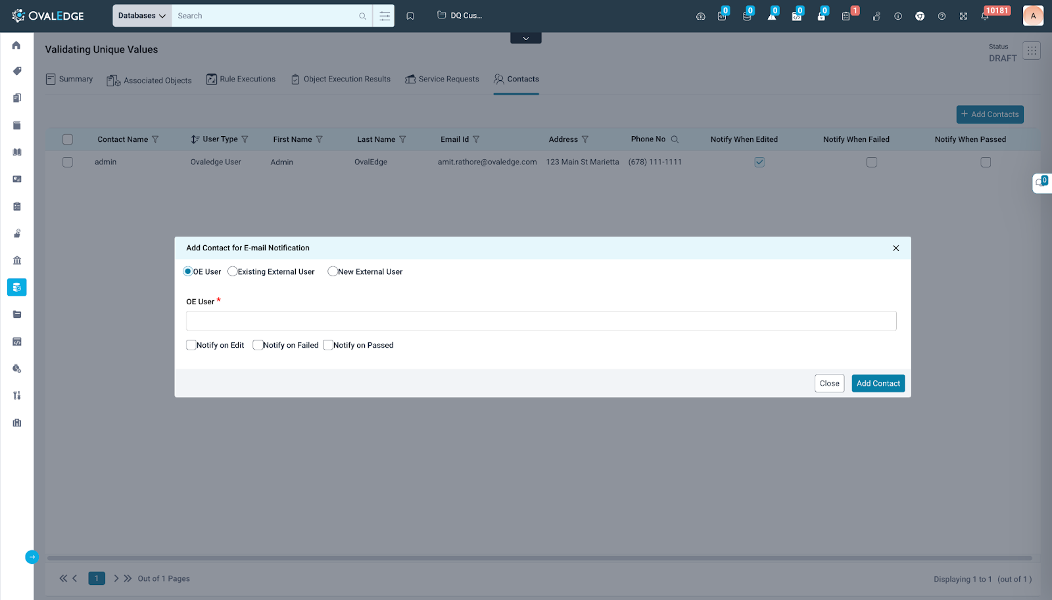Jump to the last page arrow

click(128, 578)
